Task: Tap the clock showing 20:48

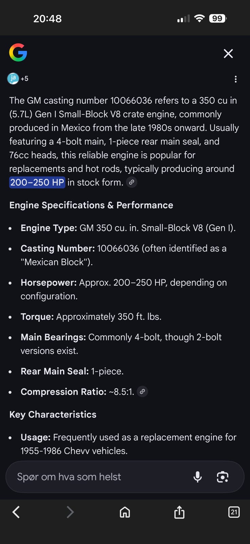Action: tap(48, 18)
